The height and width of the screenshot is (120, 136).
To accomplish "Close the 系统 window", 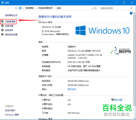I will [x=132, y=3].
